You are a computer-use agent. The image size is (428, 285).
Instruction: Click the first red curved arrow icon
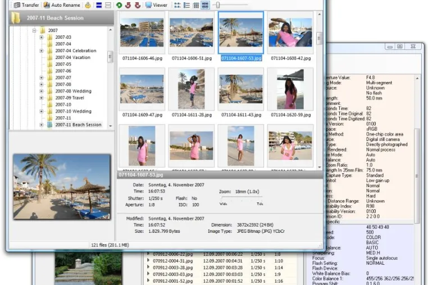pos(128,5)
